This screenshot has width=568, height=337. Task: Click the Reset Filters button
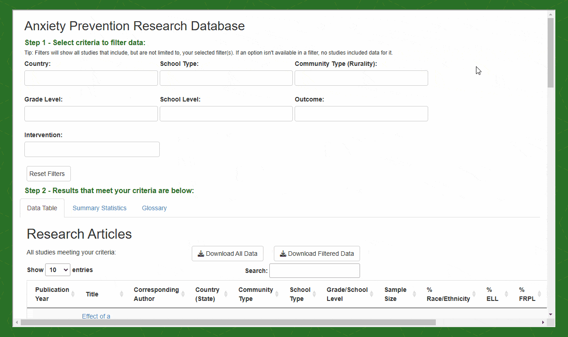[49, 174]
